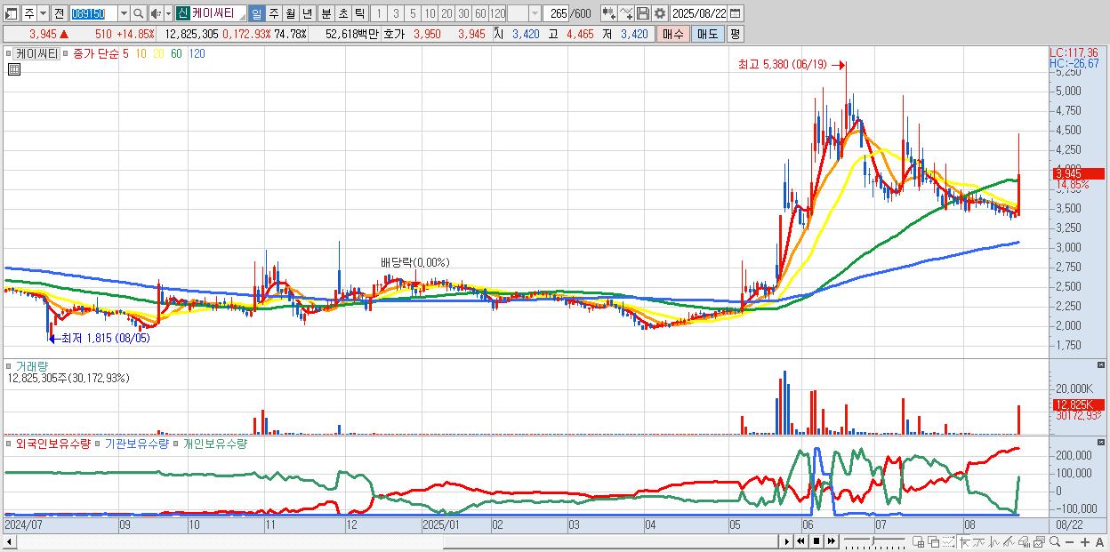Click the 265 bar count input field
The width and height of the screenshot is (1110, 552).
pyautogui.click(x=554, y=13)
